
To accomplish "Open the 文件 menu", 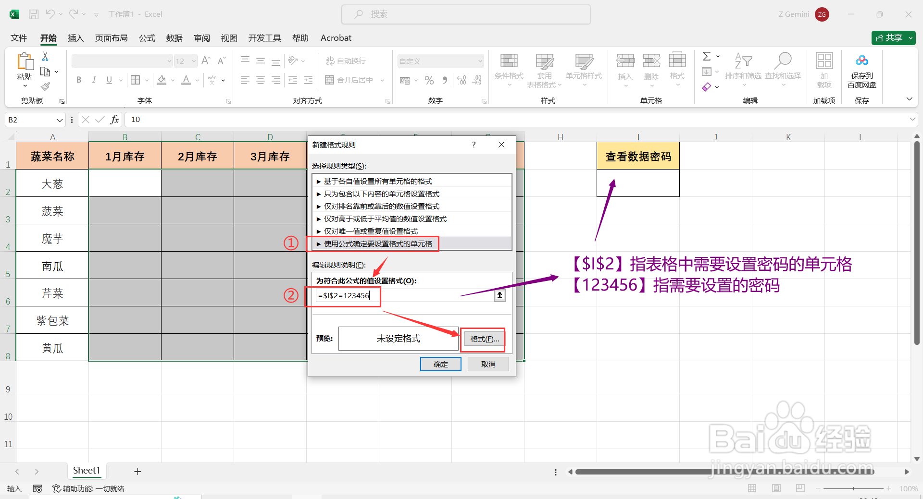I will [19, 38].
